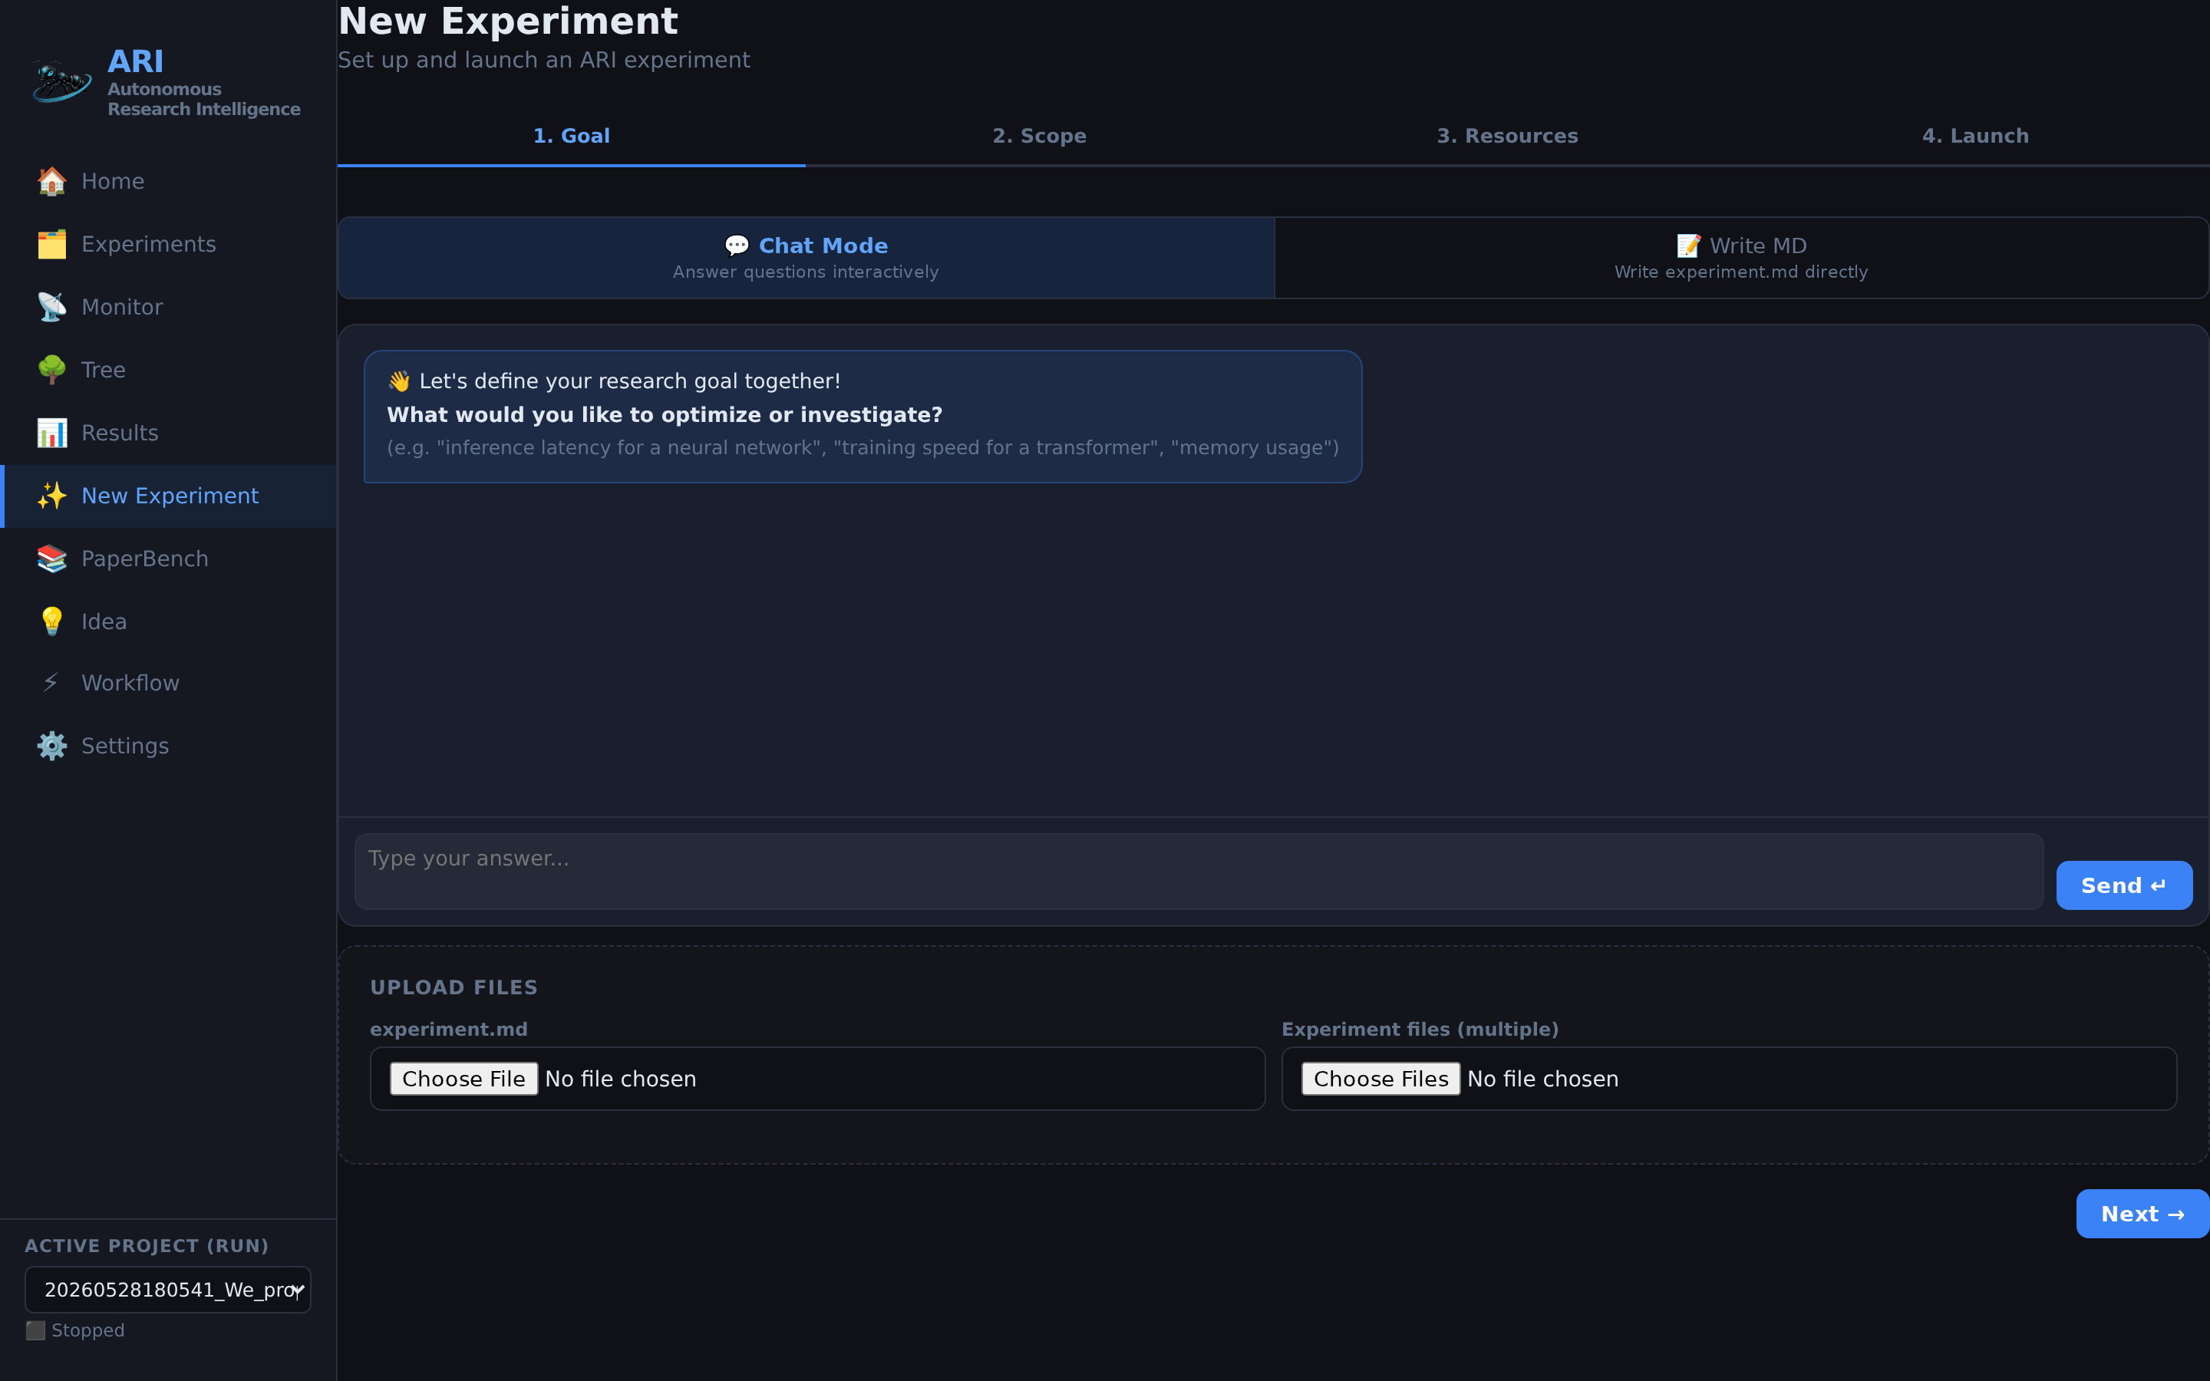Open PaperBench from the sidebar
2210x1381 pixels.
coord(169,559)
